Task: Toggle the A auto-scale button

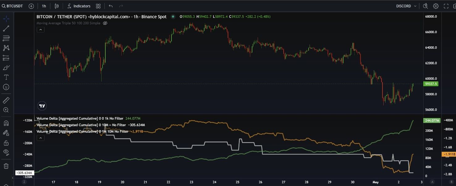Action: (432, 182)
